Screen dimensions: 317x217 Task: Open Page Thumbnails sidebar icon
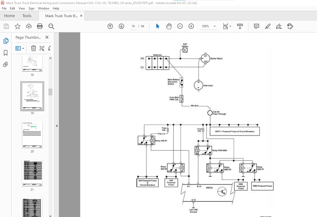coord(6,41)
